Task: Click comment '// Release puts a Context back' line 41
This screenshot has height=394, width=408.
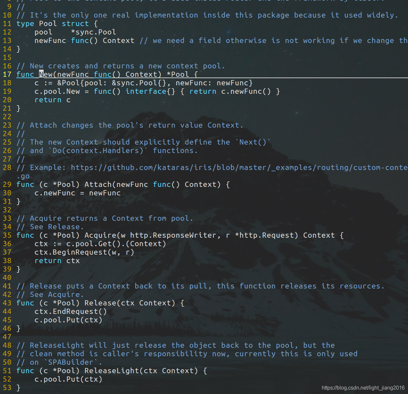Action: 200,286
